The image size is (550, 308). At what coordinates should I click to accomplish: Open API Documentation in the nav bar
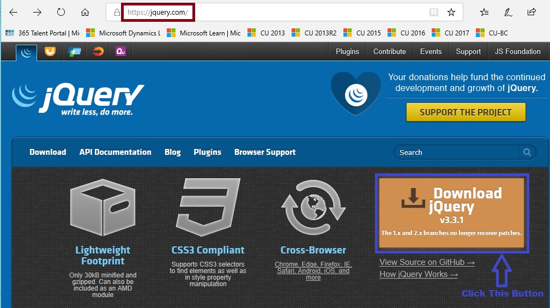pyautogui.click(x=115, y=152)
